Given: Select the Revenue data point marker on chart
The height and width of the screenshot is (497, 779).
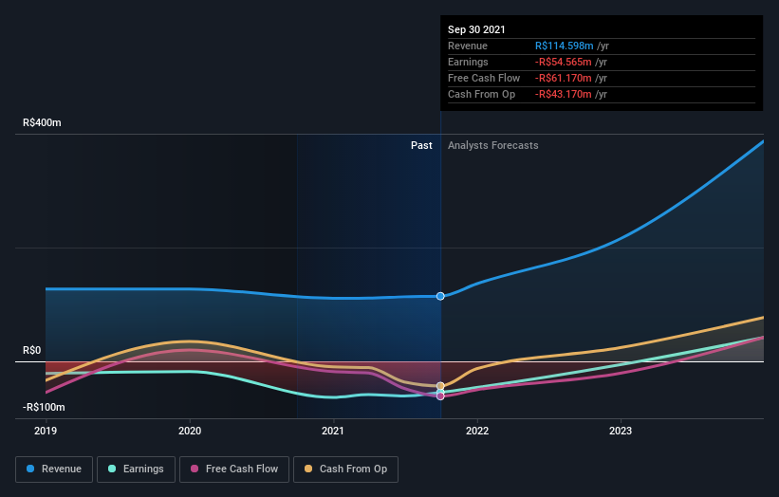Looking at the screenshot, I should click(x=440, y=296).
